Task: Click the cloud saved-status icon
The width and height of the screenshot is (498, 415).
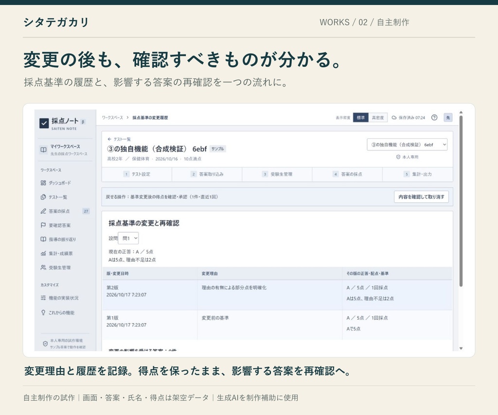Action: pos(394,118)
